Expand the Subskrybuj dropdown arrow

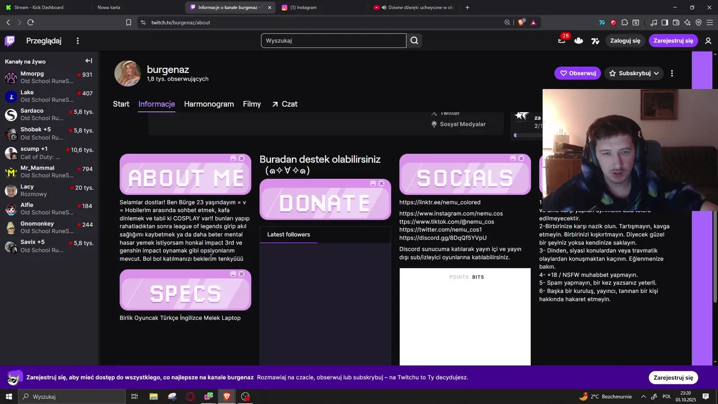pyautogui.click(x=656, y=73)
